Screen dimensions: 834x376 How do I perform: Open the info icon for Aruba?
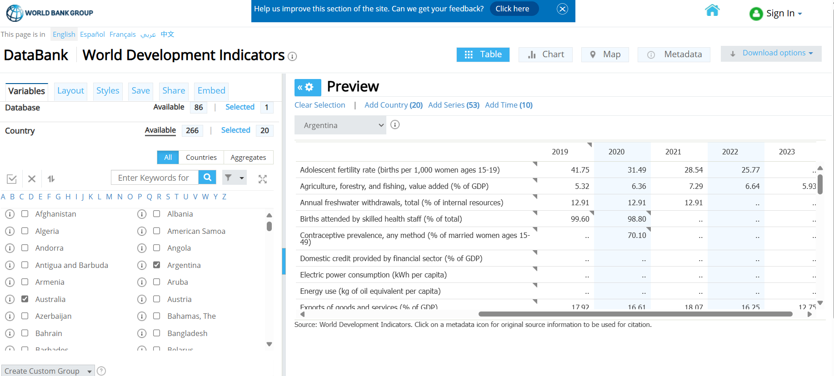[142, 282]
